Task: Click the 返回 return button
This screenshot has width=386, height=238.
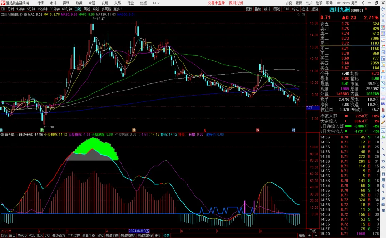Action: point(315,9)
